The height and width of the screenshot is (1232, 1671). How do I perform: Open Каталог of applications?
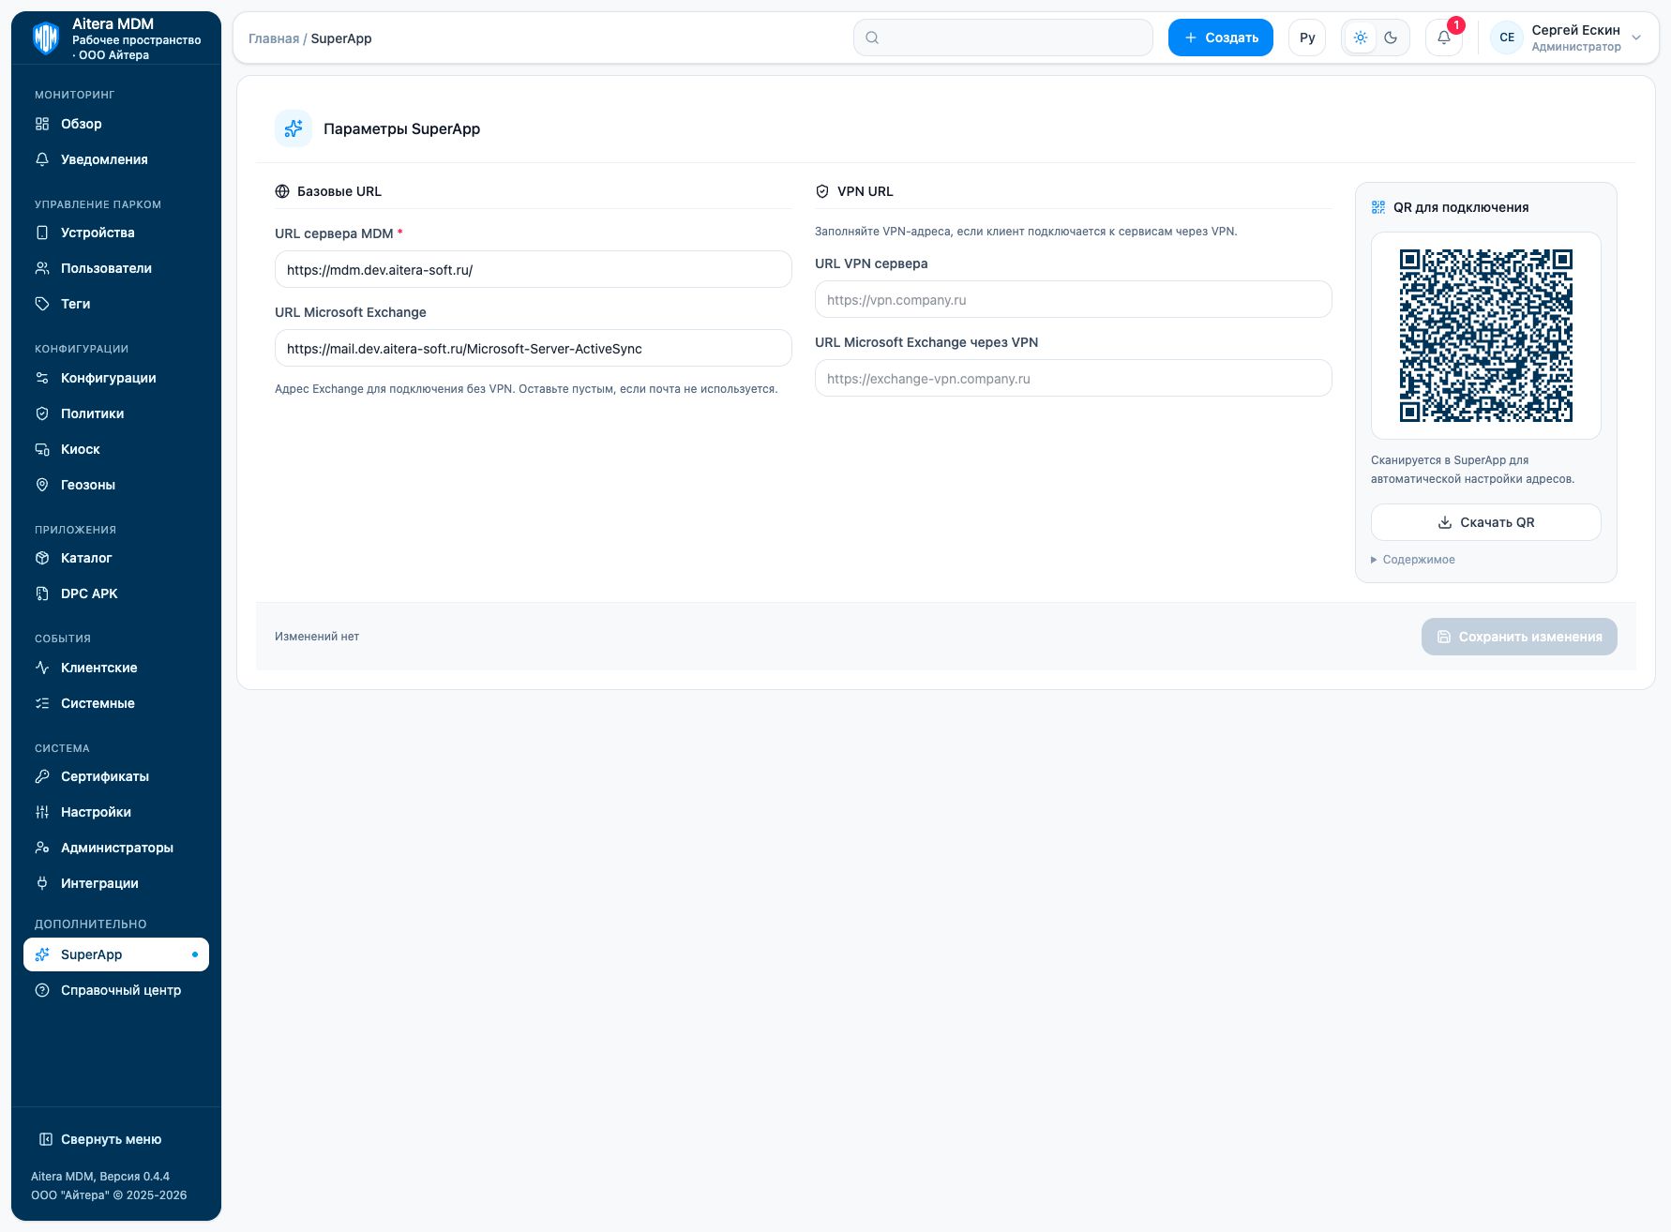pos(116,558)
